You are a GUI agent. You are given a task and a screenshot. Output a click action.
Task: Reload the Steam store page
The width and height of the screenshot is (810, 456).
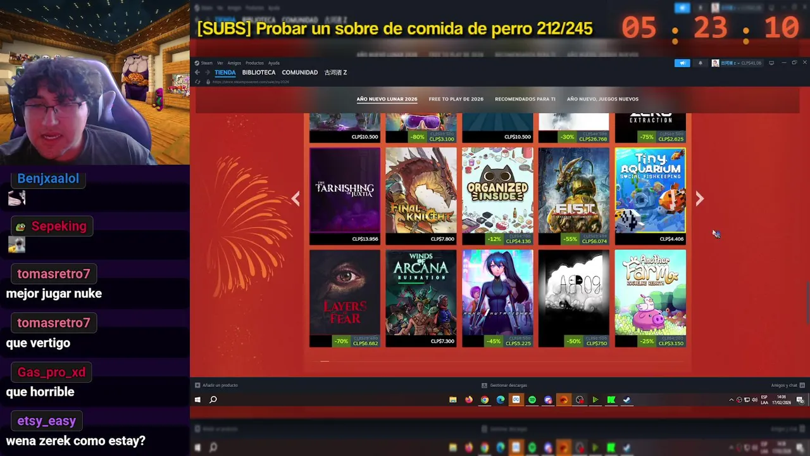click(197, 82)
